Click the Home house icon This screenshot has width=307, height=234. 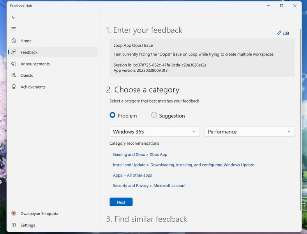click(x=14, y=41)
